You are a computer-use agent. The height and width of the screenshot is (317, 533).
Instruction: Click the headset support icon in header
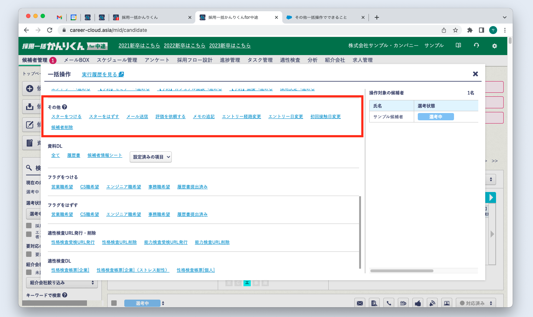coord(476,46)
